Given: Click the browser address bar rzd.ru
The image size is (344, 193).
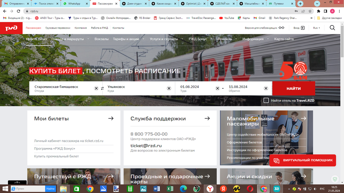Looking at the screenshot, I should click(x=159, y=11).
